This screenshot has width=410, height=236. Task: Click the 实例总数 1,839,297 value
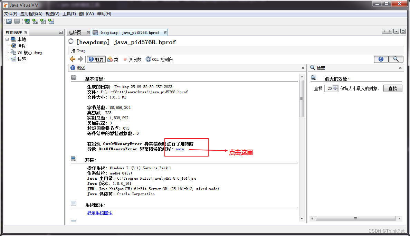click(119, 118)
